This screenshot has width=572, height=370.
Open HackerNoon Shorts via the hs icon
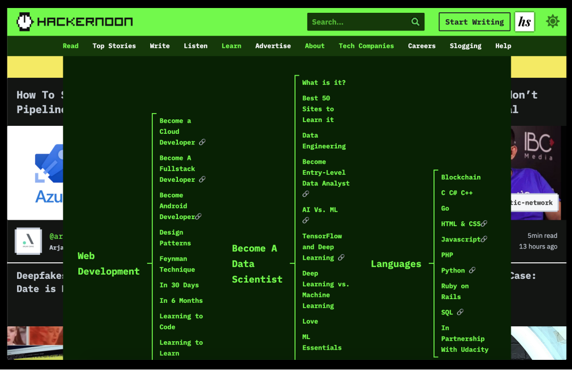524,21
